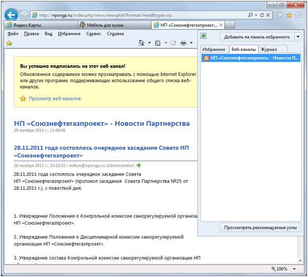Open the Правка menu
Viewport: 308px width, 277px height.
tap(31, 34)
